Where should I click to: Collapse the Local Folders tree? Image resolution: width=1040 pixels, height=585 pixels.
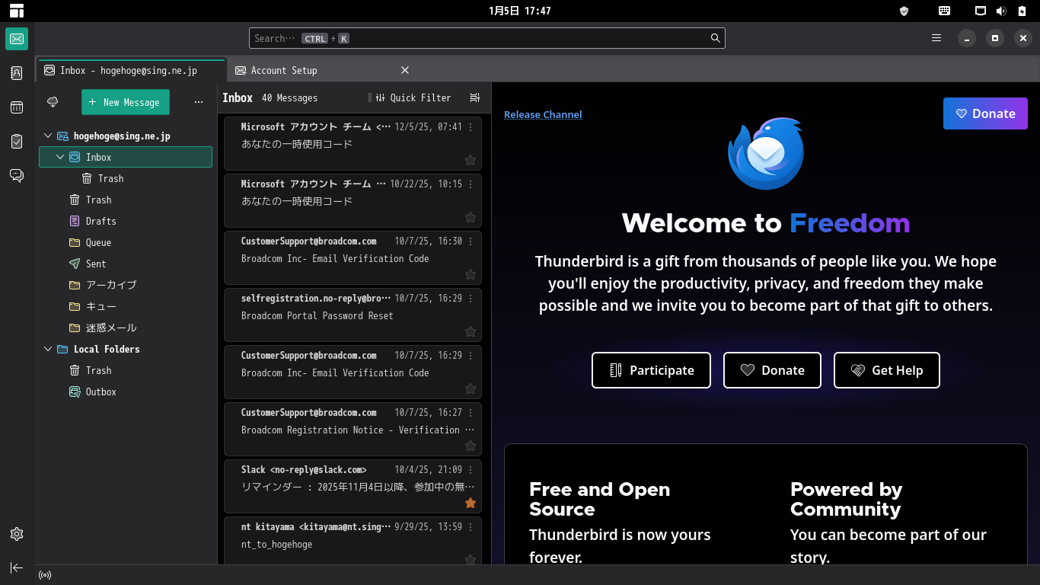[x=48, y=350]
